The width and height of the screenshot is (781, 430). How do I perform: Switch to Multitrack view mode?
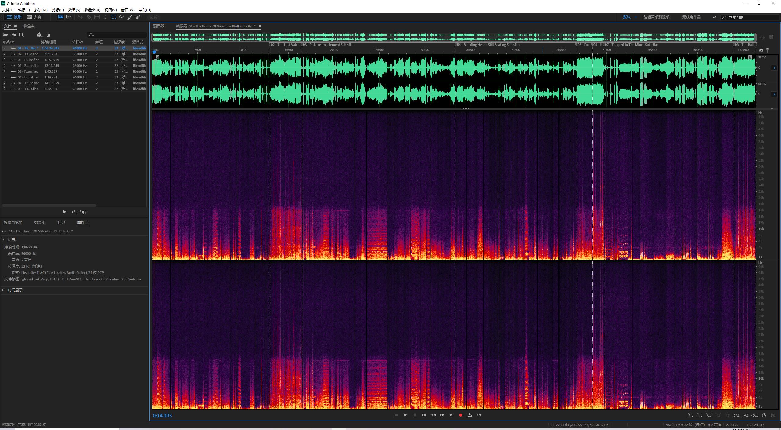coord(34,17)
